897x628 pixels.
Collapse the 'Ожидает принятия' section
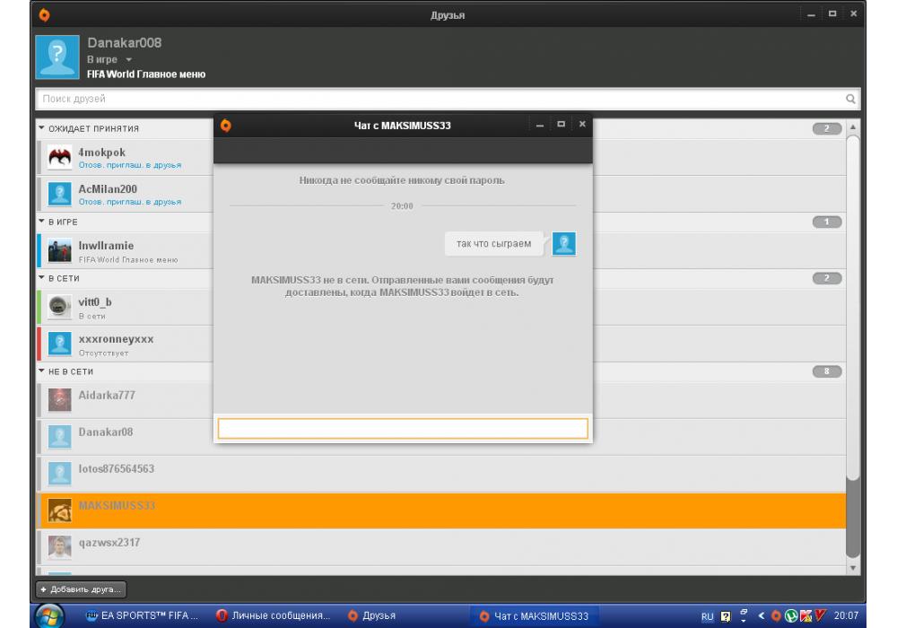41,128
